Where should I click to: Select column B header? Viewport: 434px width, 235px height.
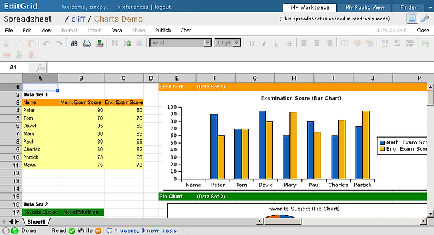81,78
